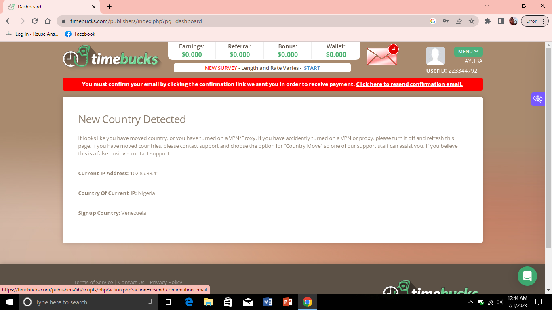The height and width of the screenshot is (310, 552).
Task: Click Error button in Chrome toolbar
Action: tap(535, 21)
